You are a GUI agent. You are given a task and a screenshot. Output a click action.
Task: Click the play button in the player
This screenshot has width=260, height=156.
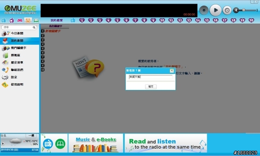[215, 10]
